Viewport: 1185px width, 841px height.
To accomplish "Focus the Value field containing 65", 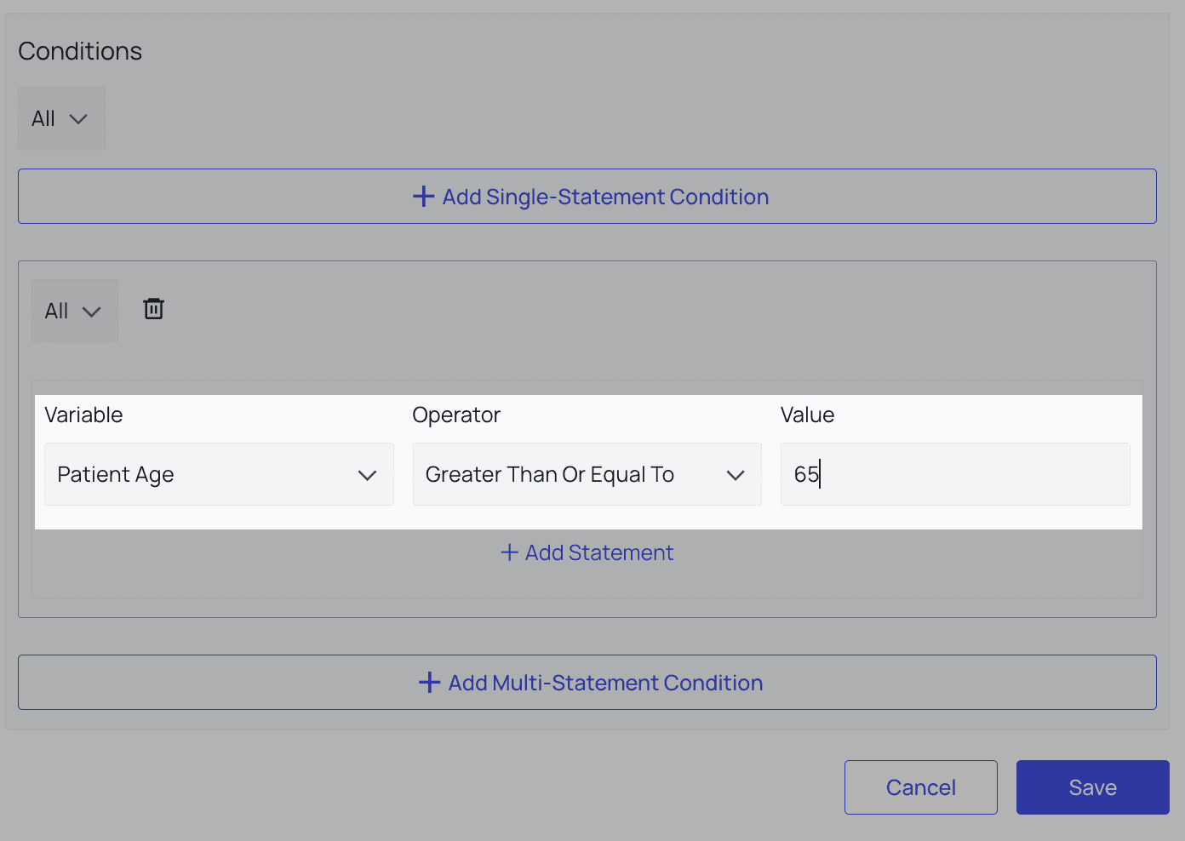I will click(955, 474).
